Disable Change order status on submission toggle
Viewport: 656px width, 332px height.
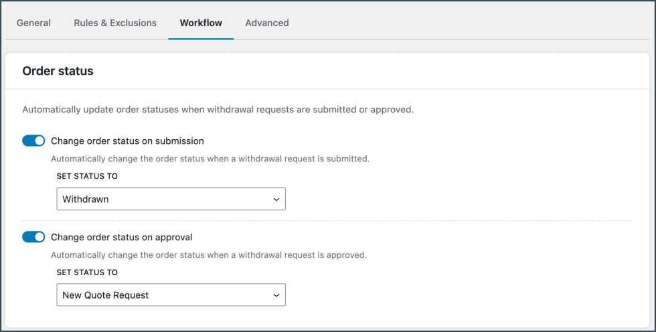click(x=33, y=141)
